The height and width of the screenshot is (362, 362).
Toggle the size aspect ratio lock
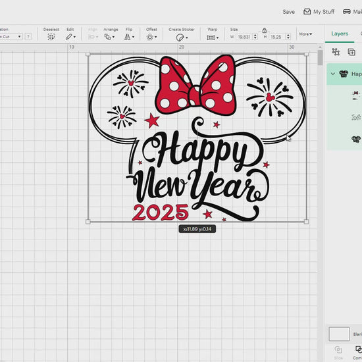pyautogui.click(x=265, y=30)
